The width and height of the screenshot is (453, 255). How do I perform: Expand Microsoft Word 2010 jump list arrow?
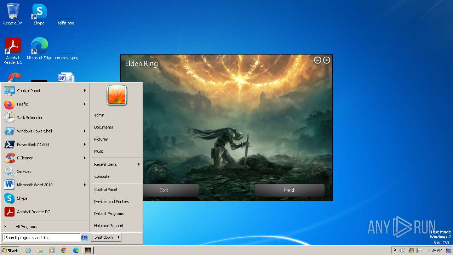click(85, 185)
